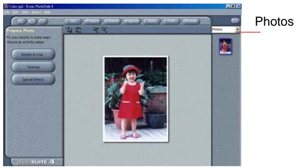This screenshot has width=296, height=168.
Task: Close the PhotoSuite window
Action: click(239, 6)
